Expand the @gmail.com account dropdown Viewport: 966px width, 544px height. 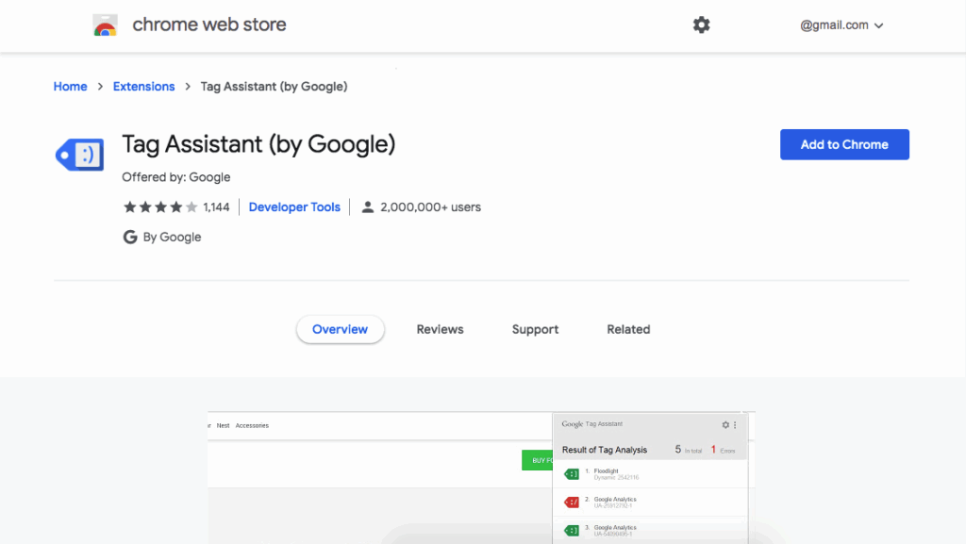pyautogui.click(x=841, y=25)
